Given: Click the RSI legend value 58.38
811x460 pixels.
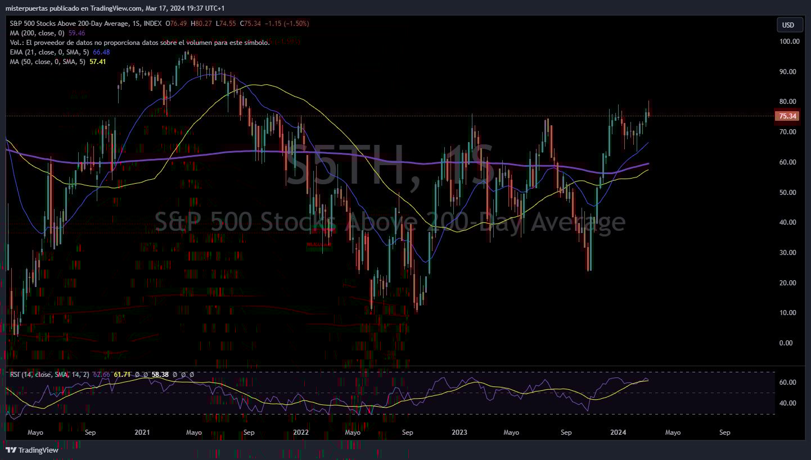Looking at the screenshot, I should pos(161,375).
